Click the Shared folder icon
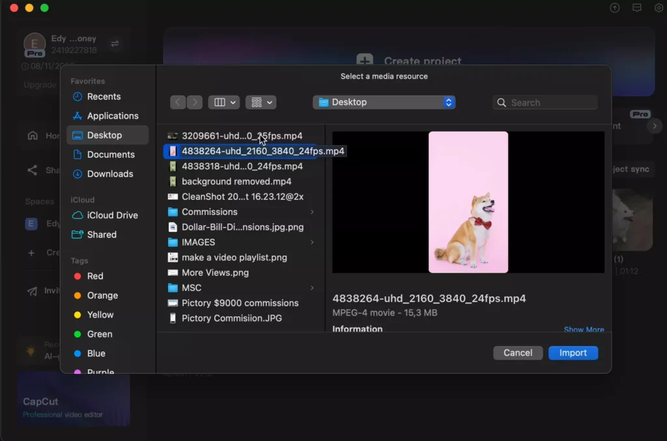The height and width of the screenshot is (441, 667). pyautogui.click(x=78, y=235)
